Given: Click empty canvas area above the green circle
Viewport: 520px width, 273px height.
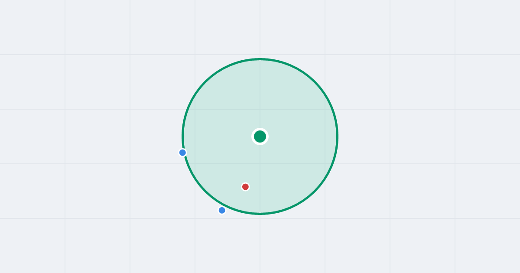Looking at the screenshot, I should [x=260, y=28].
